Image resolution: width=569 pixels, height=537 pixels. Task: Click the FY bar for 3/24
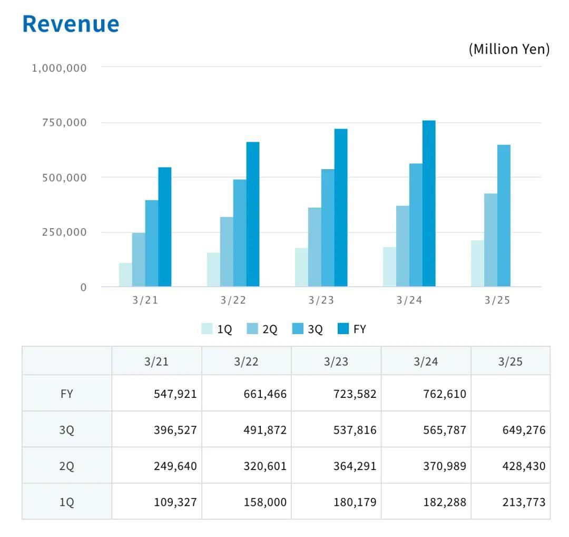click(x=429, y=204)
